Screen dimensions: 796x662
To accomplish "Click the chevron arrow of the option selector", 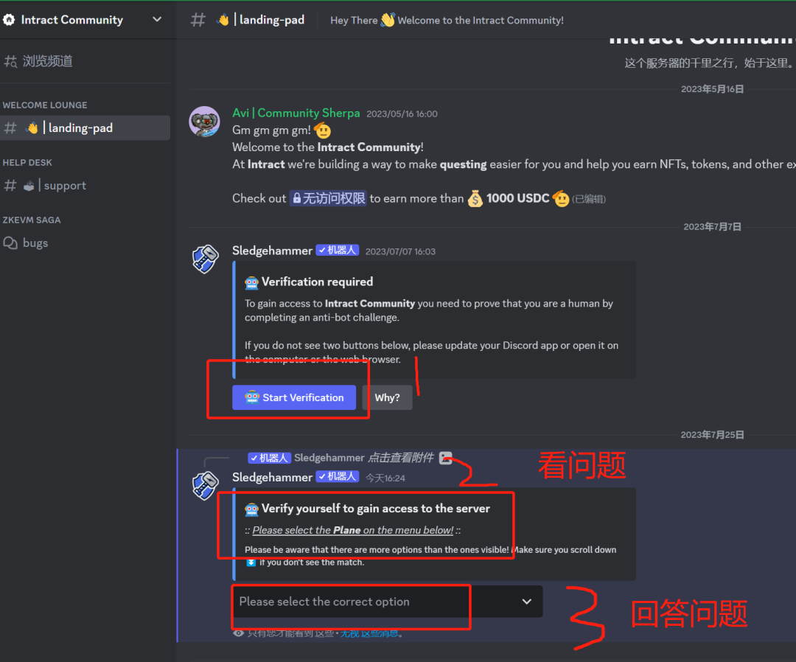I will click(x=526, y=602).
